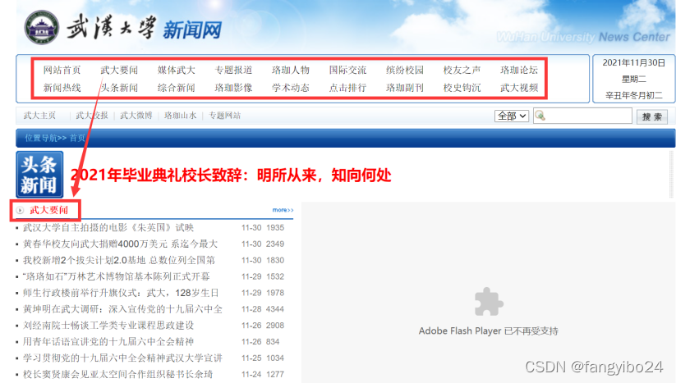The width and height of the screenshot is (676, 383).
Task: Open 珞珈影像 menu item
Action: point(233,88)
